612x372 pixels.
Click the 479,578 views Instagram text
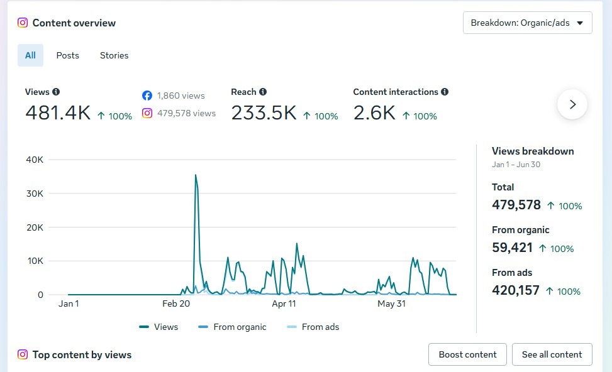pyautogui.click(x=186, y=113)
